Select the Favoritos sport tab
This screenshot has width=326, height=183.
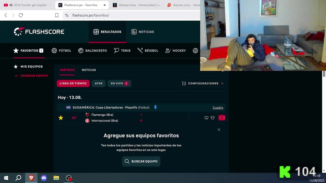tap(28, 51)
